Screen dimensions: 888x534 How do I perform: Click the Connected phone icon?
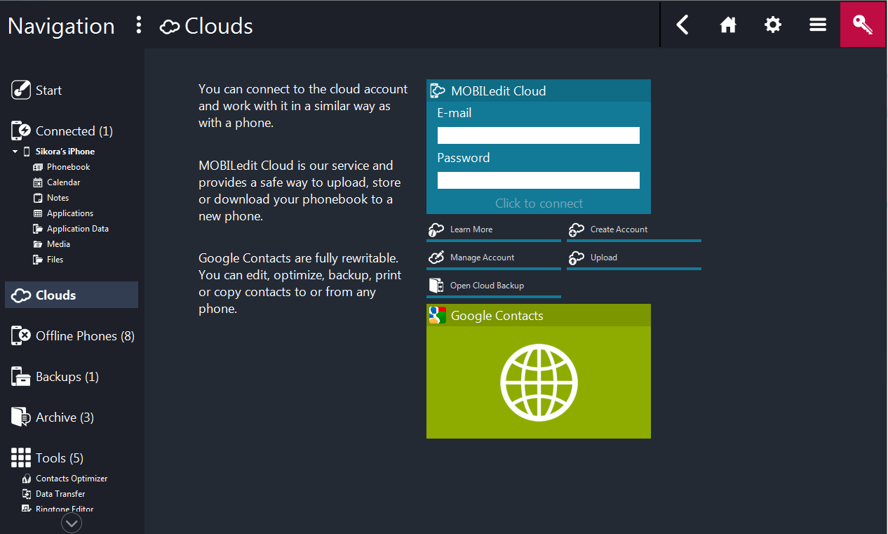[x=21, y=131]
